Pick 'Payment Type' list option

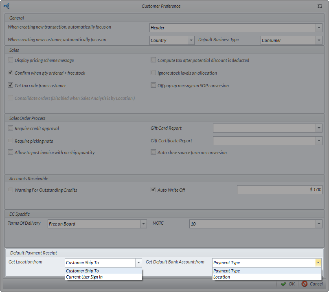(x=227, y=271)
